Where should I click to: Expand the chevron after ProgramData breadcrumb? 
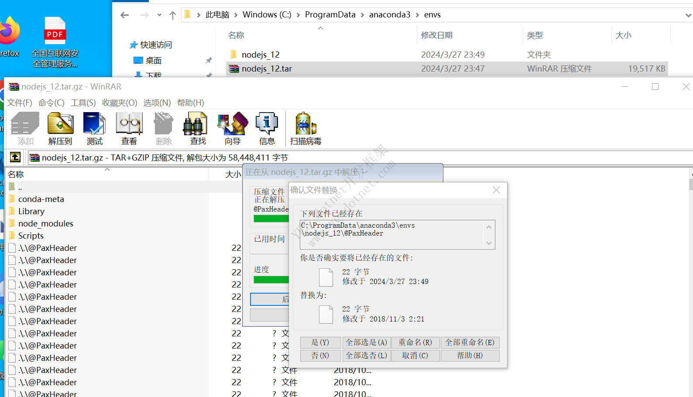point(363,15)
